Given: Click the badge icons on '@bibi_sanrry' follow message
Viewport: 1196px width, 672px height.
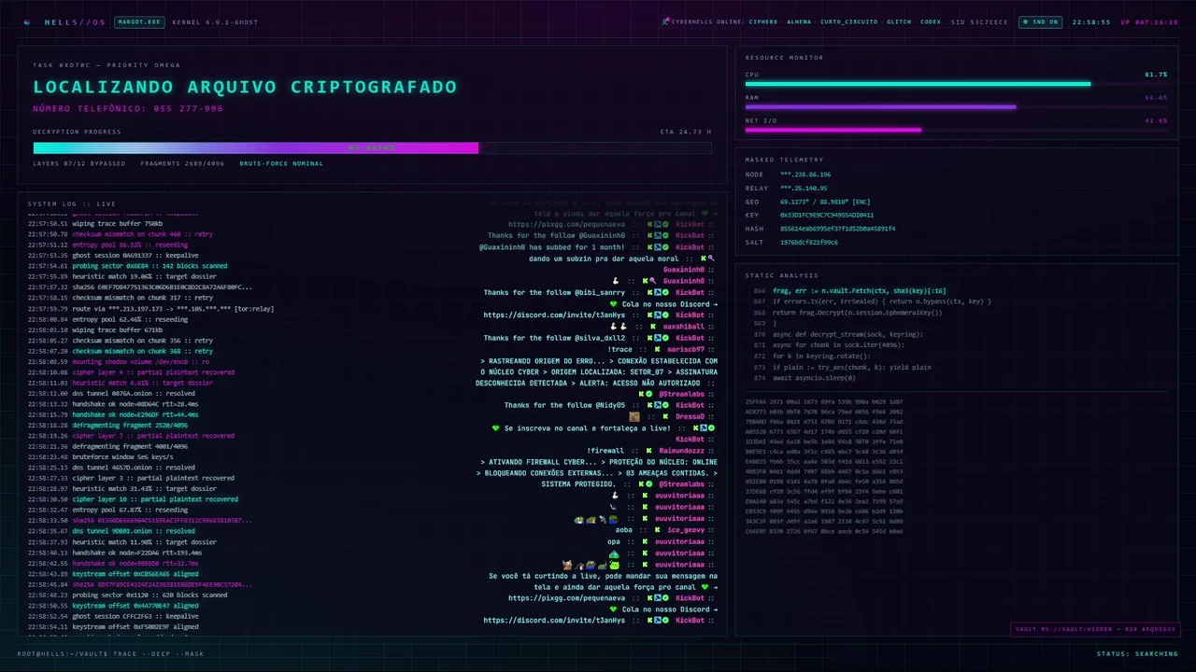Looking at the screenshot, I should [657, 292].
